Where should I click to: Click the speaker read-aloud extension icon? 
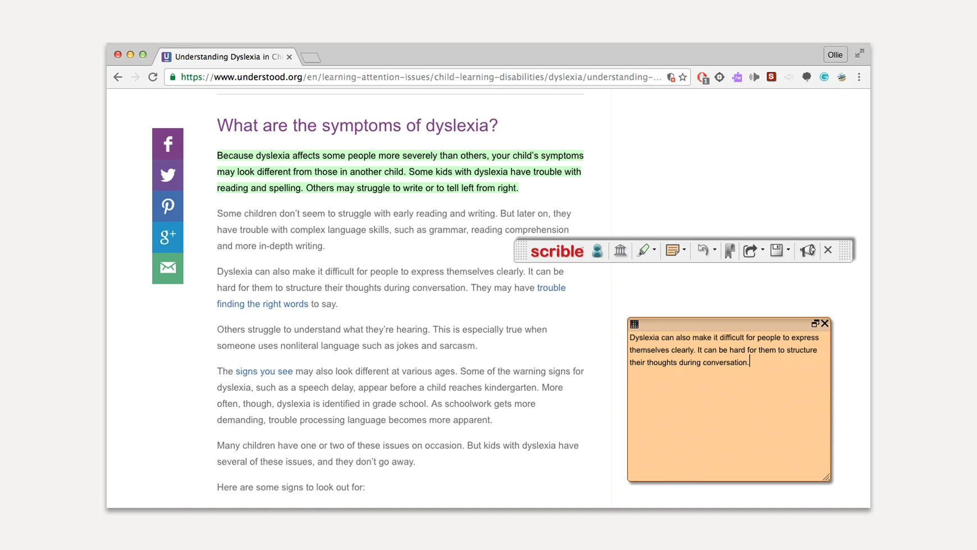[754, 77]
